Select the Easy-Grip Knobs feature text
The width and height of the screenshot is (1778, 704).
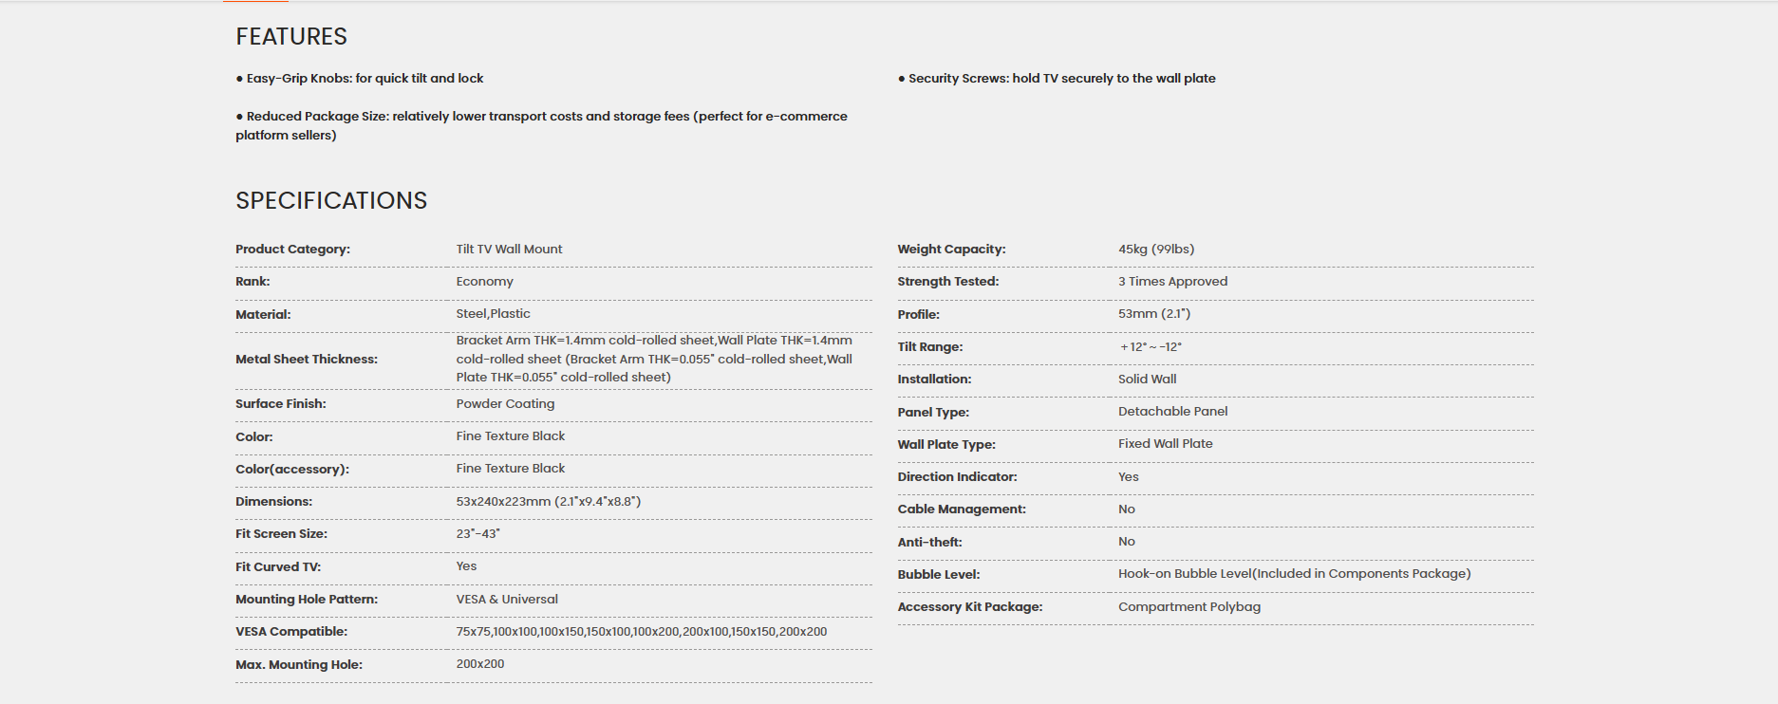click(x=360, y=79)
